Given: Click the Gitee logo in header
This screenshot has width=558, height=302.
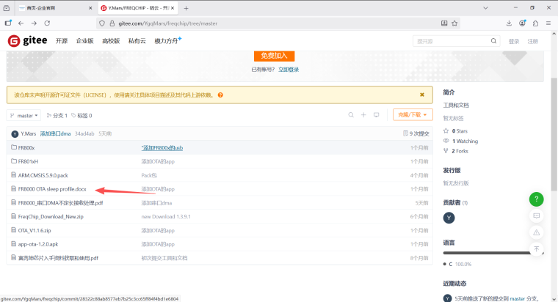Looking at the screenshot, I should pyautogui.click(x=28, y=41).
